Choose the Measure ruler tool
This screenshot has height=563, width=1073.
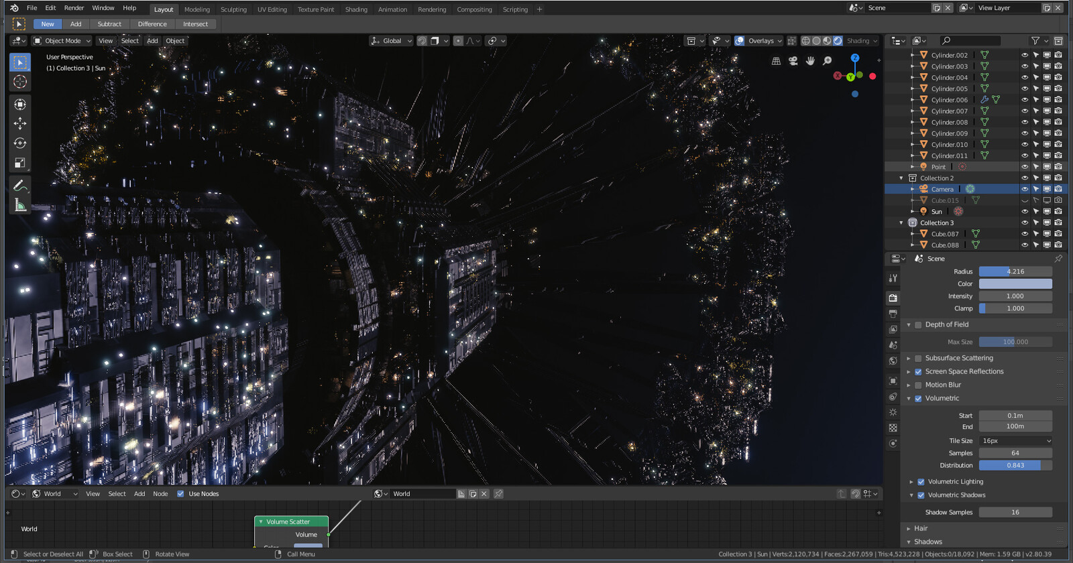(x=20, y=205)
